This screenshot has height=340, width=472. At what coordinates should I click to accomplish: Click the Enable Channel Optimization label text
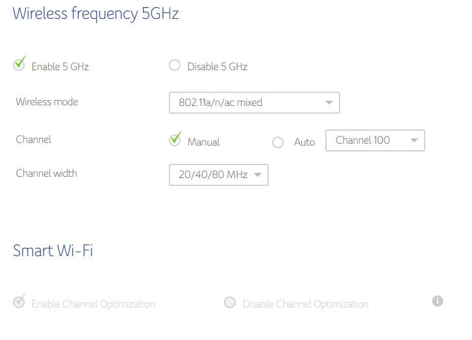[93, 304]
